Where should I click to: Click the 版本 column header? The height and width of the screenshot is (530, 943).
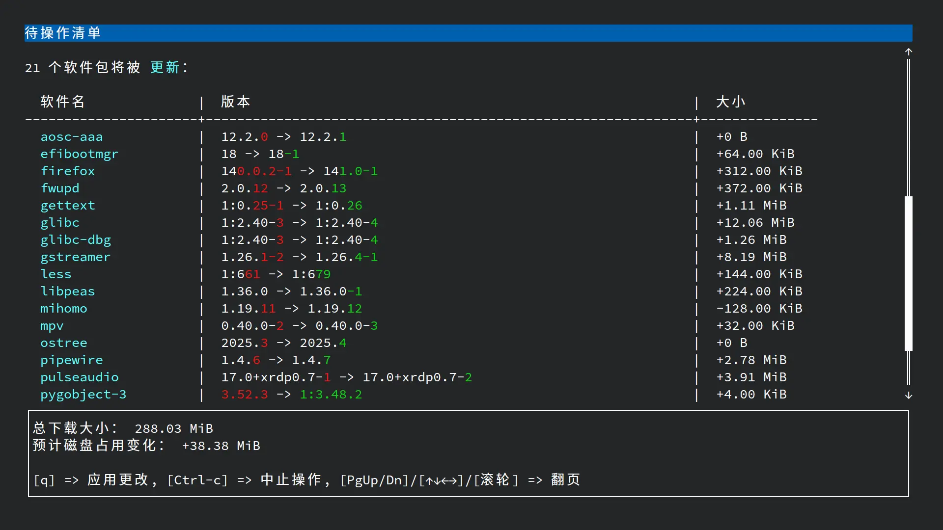pyautogui.click(x=235, y=102)
